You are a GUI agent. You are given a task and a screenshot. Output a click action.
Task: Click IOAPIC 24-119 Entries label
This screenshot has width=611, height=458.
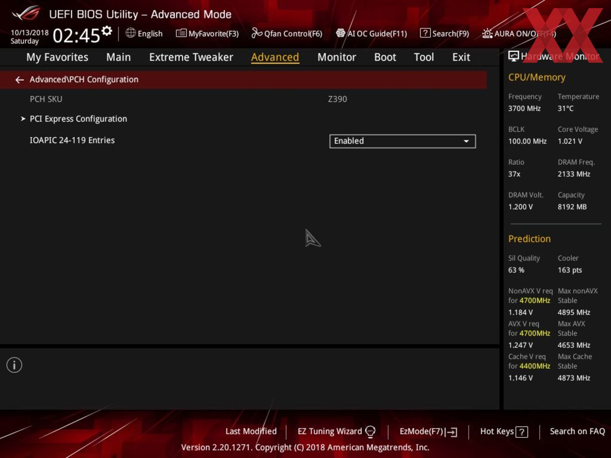point(72,140)
